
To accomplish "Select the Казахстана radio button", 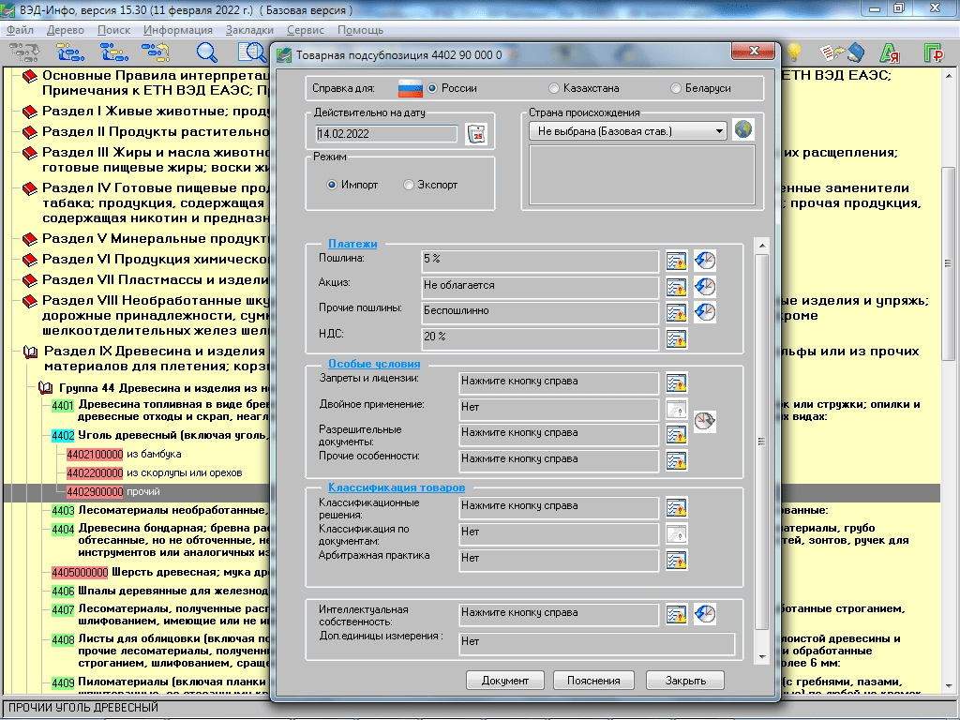I will 554,88.
